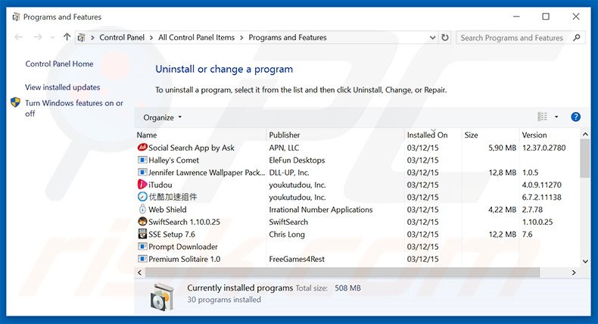The height and width of the screenshot is (324, 598).
Task: Click the SwiftSearch 1.10.0.25 icon
Action: (x=142, y=222)
